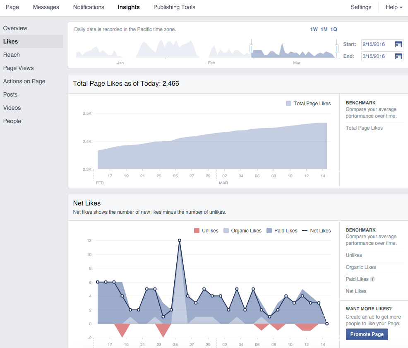The image size is (408, 348).
Task: Select the 1Q time range
Action: click(334, 29)
